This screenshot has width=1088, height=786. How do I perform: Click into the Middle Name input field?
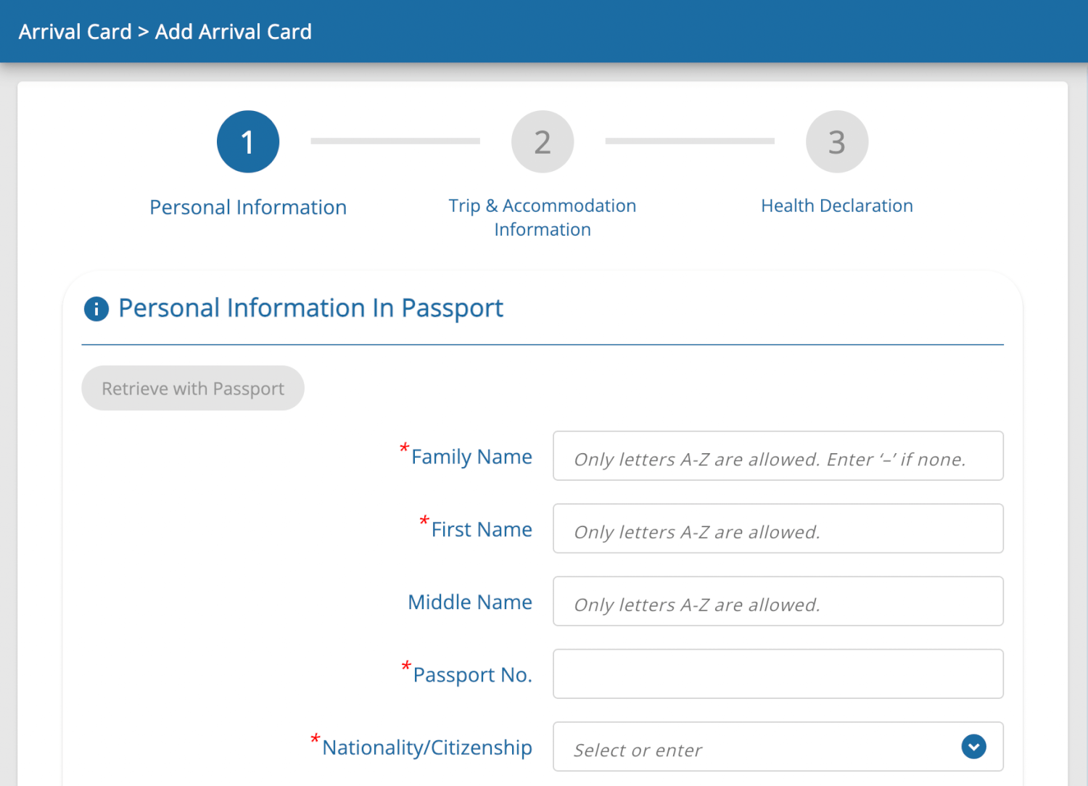778,601
